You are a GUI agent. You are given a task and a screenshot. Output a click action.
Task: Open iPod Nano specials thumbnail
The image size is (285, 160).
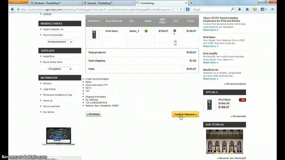(x=209, y=105)
